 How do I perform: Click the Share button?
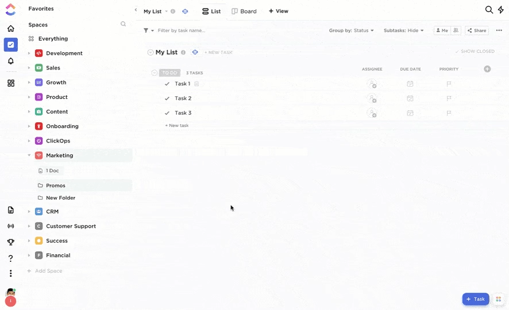click(x=476, y=30)
